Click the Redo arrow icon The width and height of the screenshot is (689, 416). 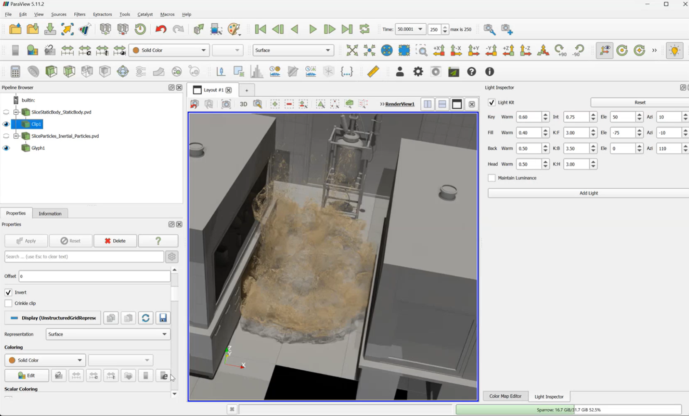[178, 29]
